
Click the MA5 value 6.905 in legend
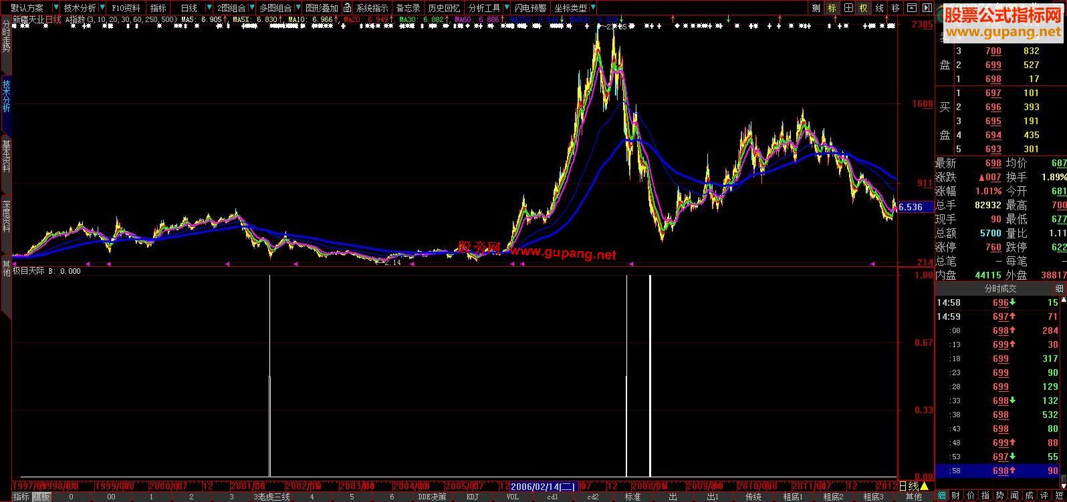(211, 20)
